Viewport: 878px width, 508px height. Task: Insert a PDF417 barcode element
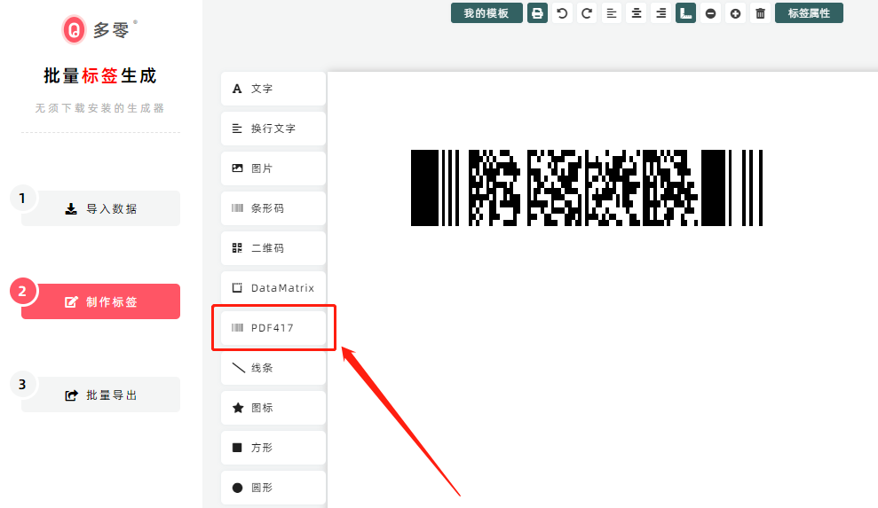pyautogui.click(x=273, y=328)
